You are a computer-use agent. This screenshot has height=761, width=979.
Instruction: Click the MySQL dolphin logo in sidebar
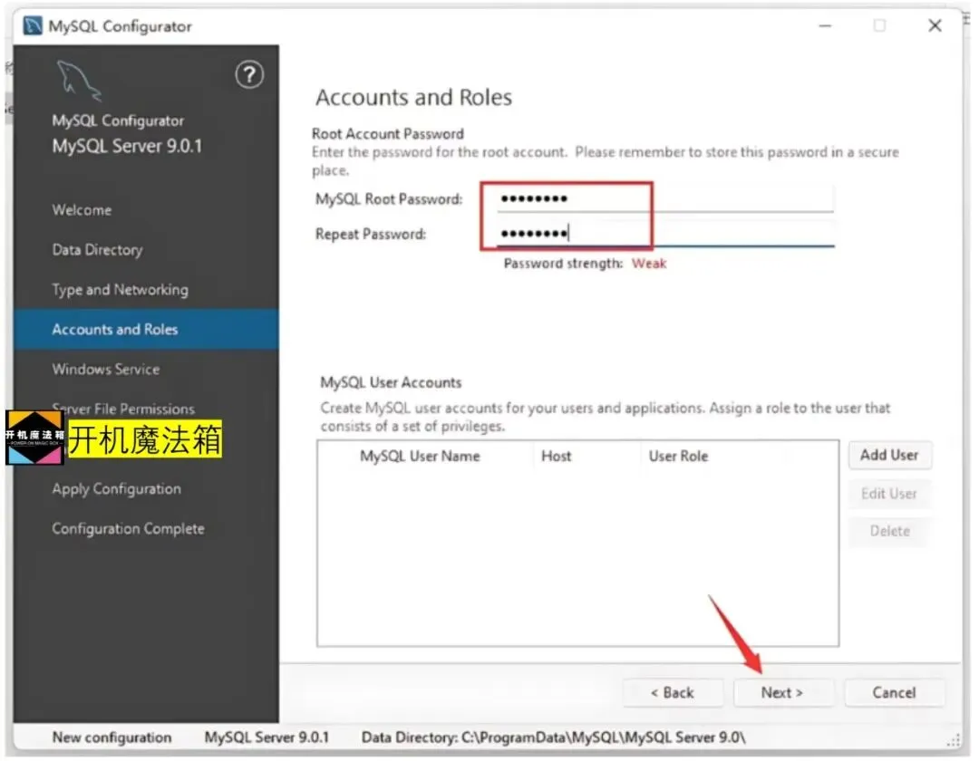click(x=79, y=82)
